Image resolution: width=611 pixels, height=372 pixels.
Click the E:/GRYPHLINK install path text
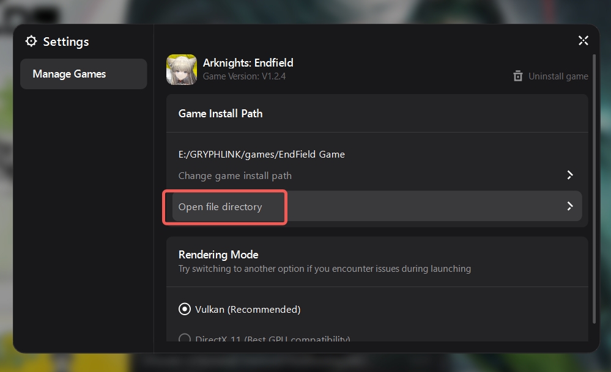[x=261, y=155]
